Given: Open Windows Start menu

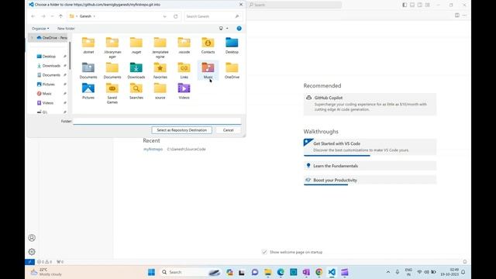Looking at the screenshot, I should point(152,272).
